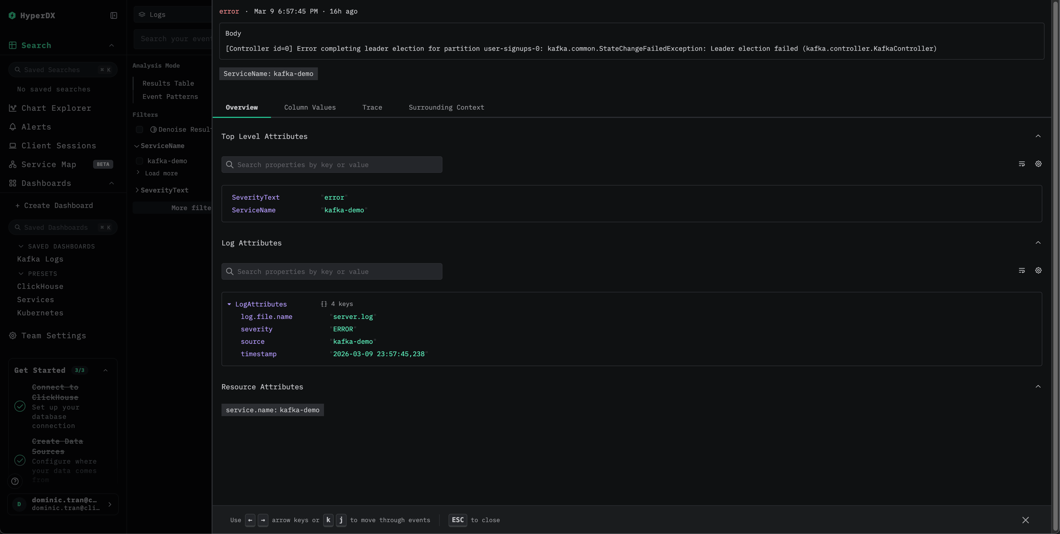Viewport: 1060px width, 534px height.
Task: Expand the SeverityText filter group
Action: click(137, 190)
